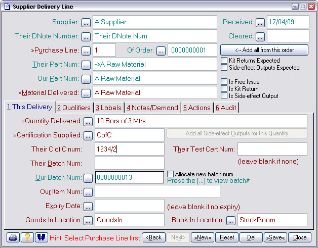Check Allocate new batch num
This screenshot has width=318, height=248.
[x=170, y=174]
